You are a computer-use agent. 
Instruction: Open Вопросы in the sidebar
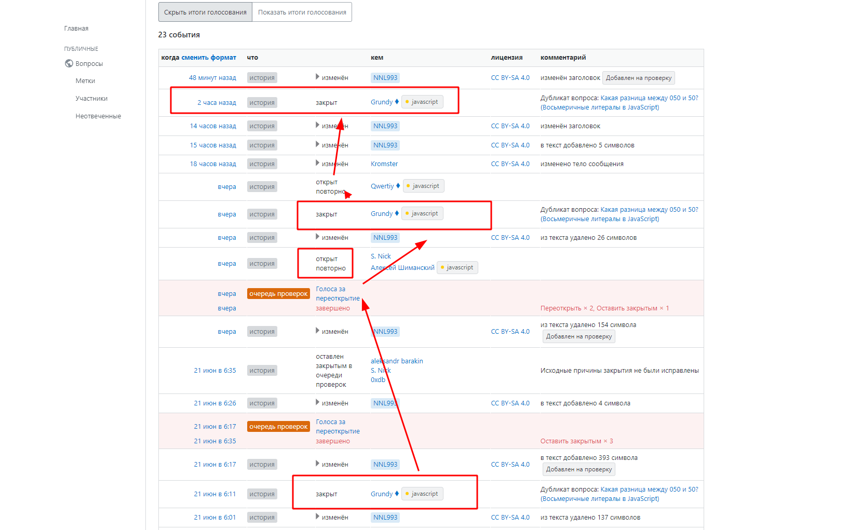89,64
